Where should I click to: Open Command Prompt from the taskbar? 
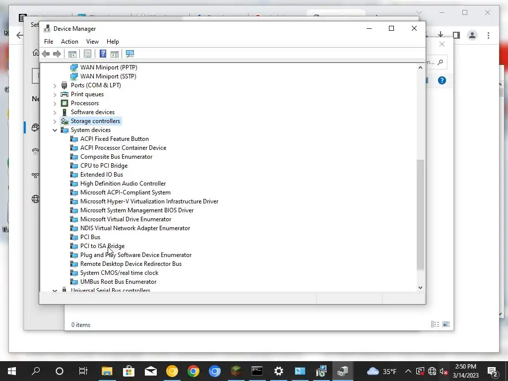pos(257,371)
